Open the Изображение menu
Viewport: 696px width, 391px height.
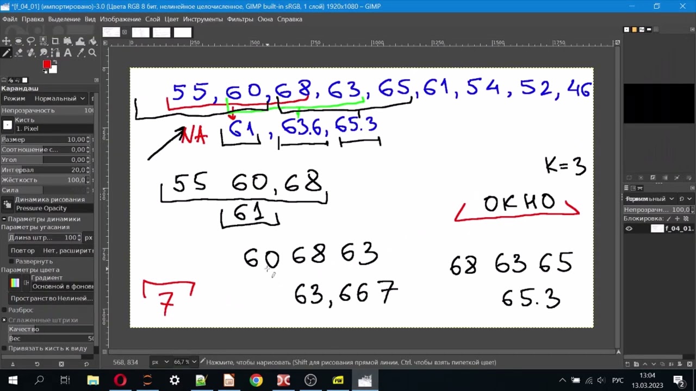(120, 19)
